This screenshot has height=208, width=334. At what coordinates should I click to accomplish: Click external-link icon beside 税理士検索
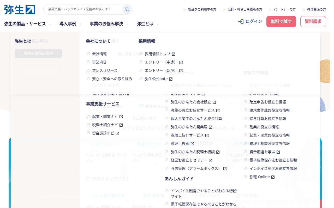[x=192, y=144]
